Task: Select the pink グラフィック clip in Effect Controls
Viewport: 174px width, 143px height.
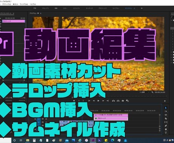Action: pos(14,21)
